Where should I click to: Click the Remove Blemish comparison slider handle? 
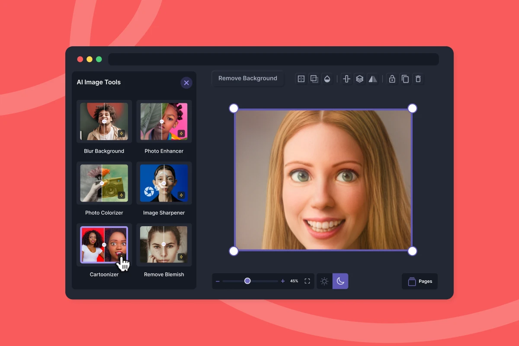163,244
